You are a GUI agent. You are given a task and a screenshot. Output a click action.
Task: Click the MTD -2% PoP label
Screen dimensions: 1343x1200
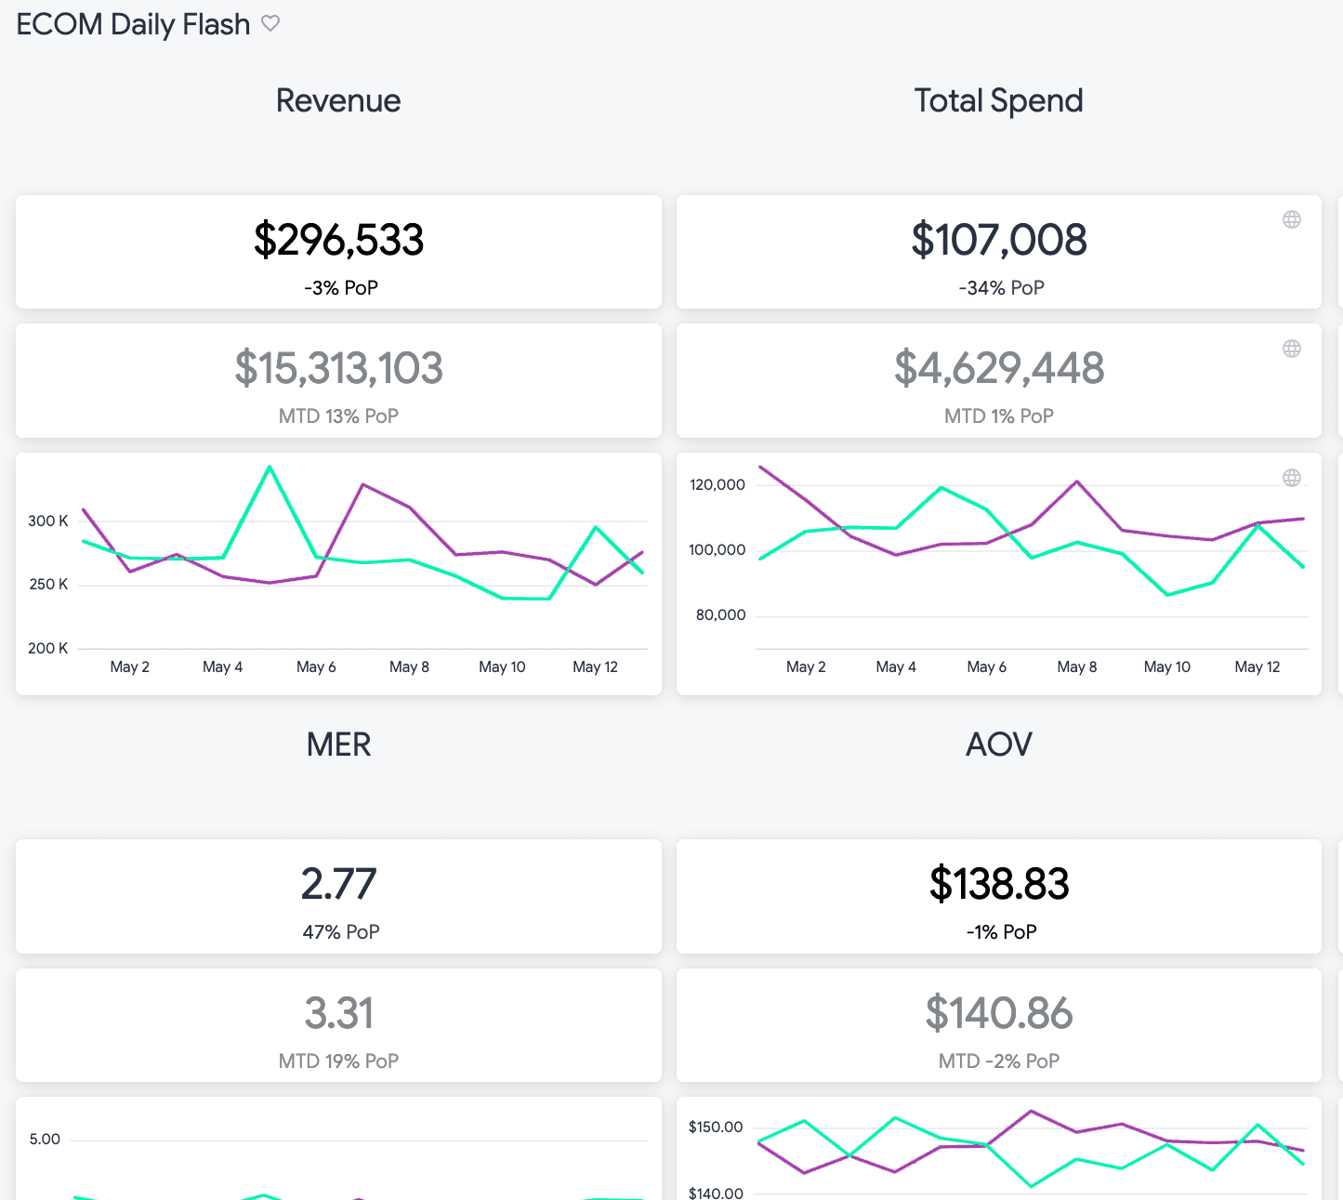pos(999,1062)
